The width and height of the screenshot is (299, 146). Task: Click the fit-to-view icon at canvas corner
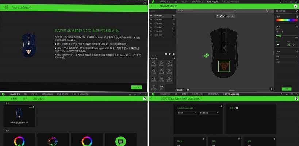pyautogui.click(x=271, y=89)
